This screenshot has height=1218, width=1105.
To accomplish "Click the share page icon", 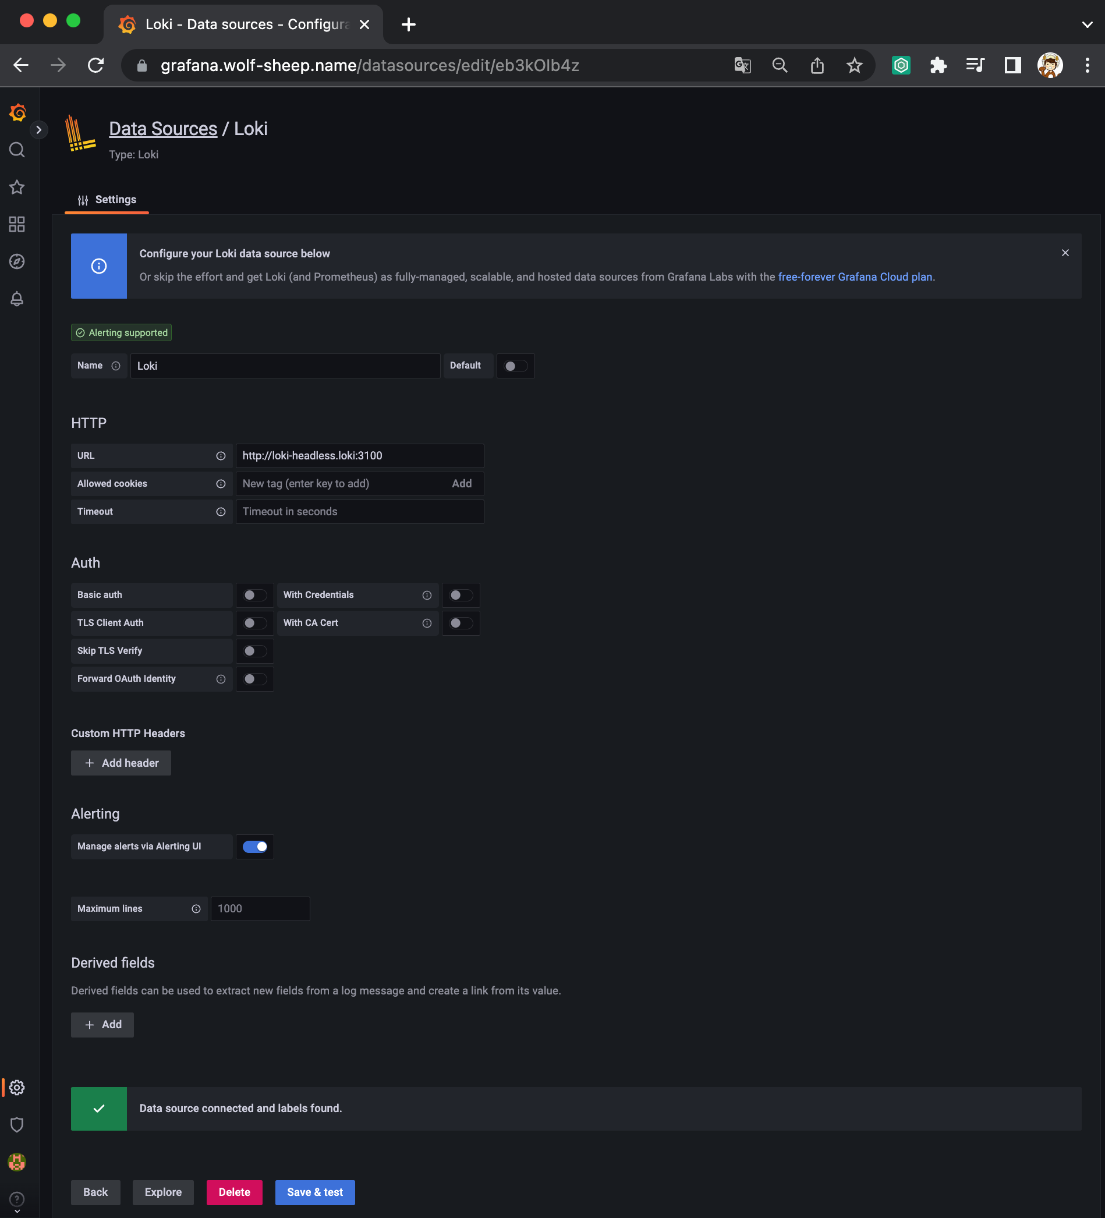I will (817, 65).
